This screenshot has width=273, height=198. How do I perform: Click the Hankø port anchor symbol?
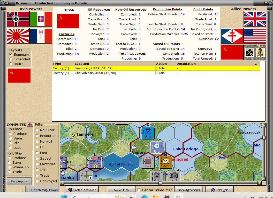[x=63, y=173]
